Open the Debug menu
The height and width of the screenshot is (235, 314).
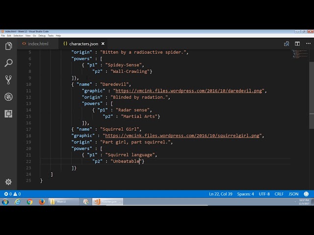click(42, 36)
